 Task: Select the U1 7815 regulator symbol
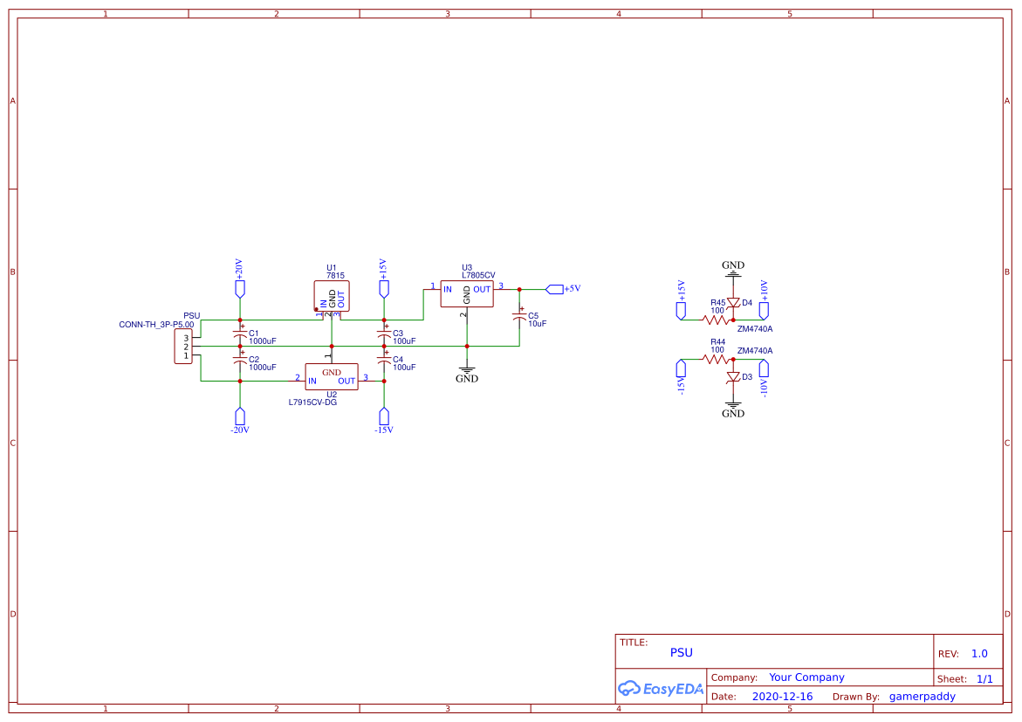point(332,294)
